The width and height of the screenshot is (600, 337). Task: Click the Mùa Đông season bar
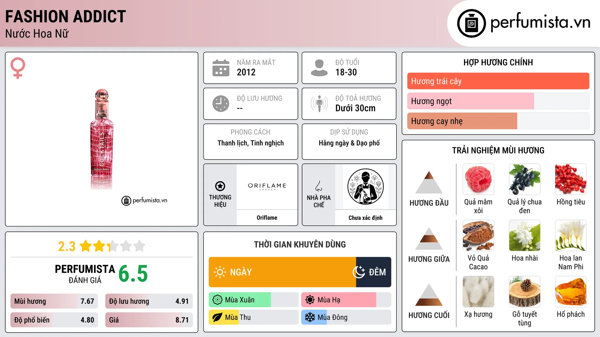point(346,317)
